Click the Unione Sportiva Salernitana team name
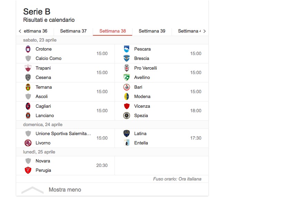The height and width of the screenshot is (203, 292). coord(63,134)
